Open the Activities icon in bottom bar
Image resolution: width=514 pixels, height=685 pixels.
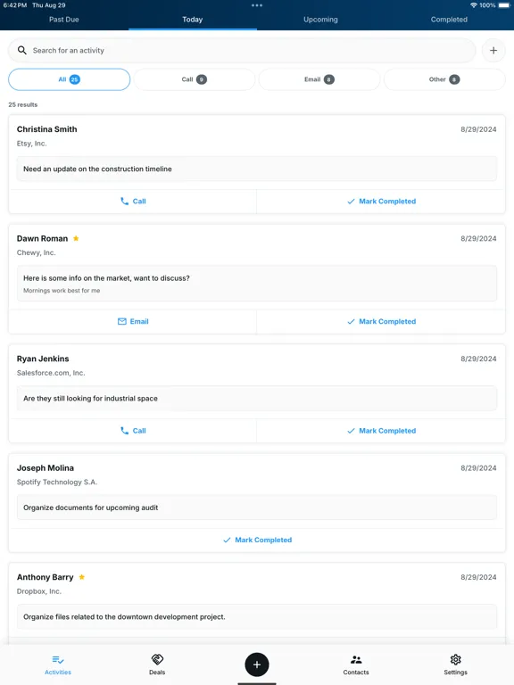pyautogui.click(x=58, y=660)
